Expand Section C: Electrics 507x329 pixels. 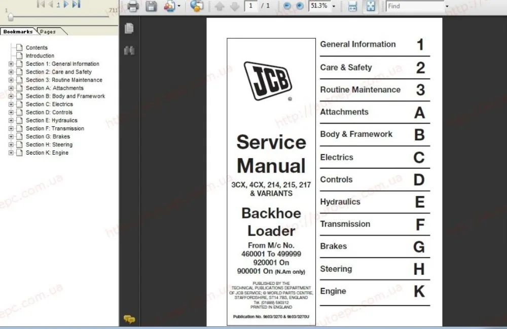pos(11,104)
